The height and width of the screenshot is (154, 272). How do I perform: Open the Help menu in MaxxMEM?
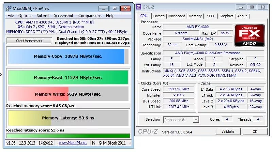(x=110, y=16)
